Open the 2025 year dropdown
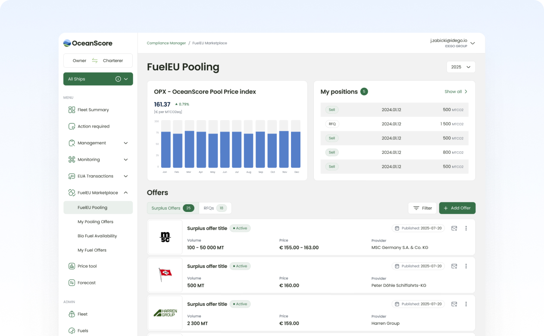This screenshot has width=544, height=336. coord(461,67)
